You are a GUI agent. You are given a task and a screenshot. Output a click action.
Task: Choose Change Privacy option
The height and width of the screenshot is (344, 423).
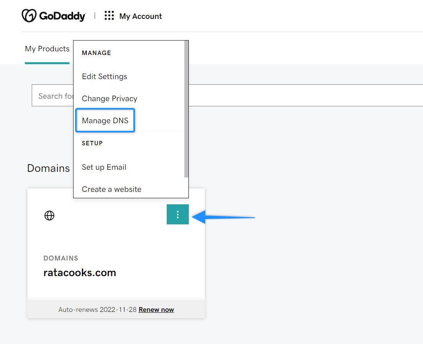pos(109,98)
